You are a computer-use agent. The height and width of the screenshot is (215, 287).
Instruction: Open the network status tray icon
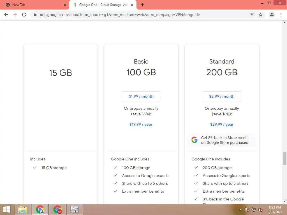254,210
